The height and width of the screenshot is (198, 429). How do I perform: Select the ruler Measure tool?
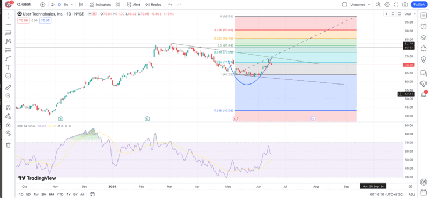8,87
